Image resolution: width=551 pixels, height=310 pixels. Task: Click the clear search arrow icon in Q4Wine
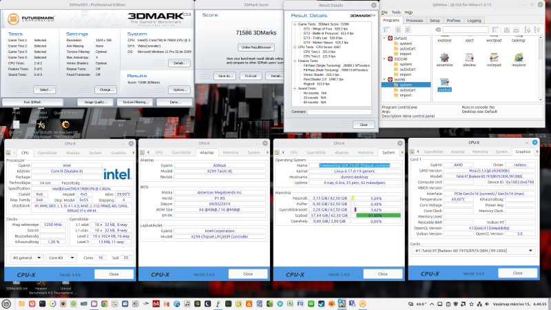(438, 30)
